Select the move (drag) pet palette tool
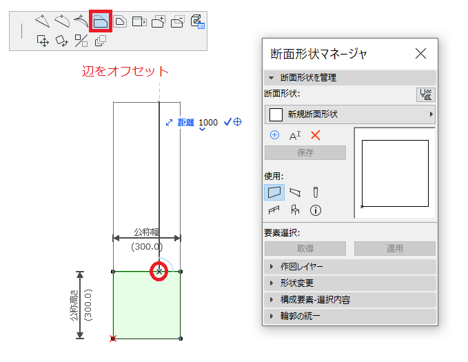Viewport: 468px width, 362px height. tap(43, 41)
